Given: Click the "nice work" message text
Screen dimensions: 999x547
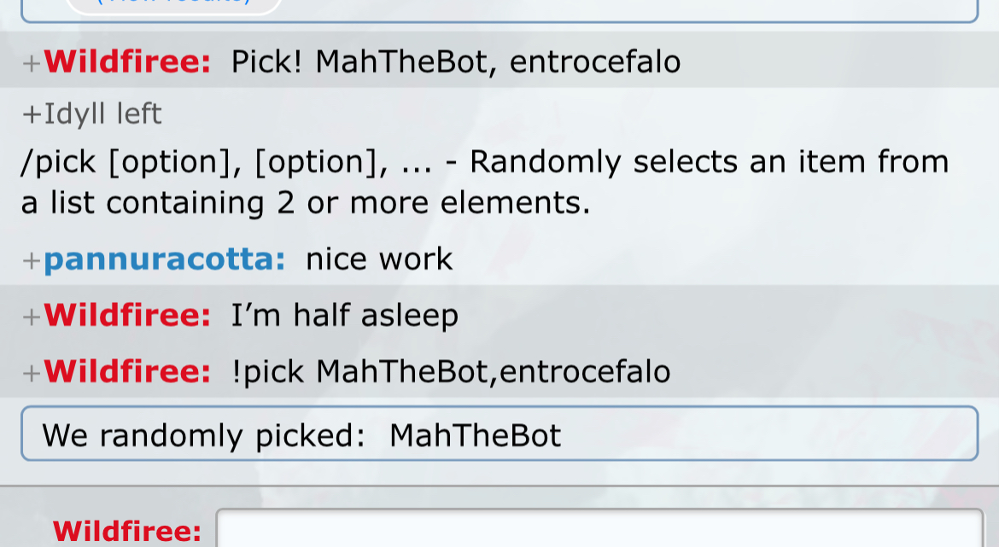Looking at the screenshot, I should click(x=379, y=259).
